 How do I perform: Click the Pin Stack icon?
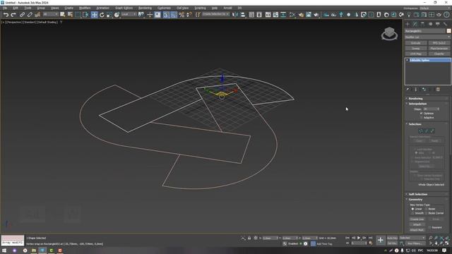(x=408, y=90)
